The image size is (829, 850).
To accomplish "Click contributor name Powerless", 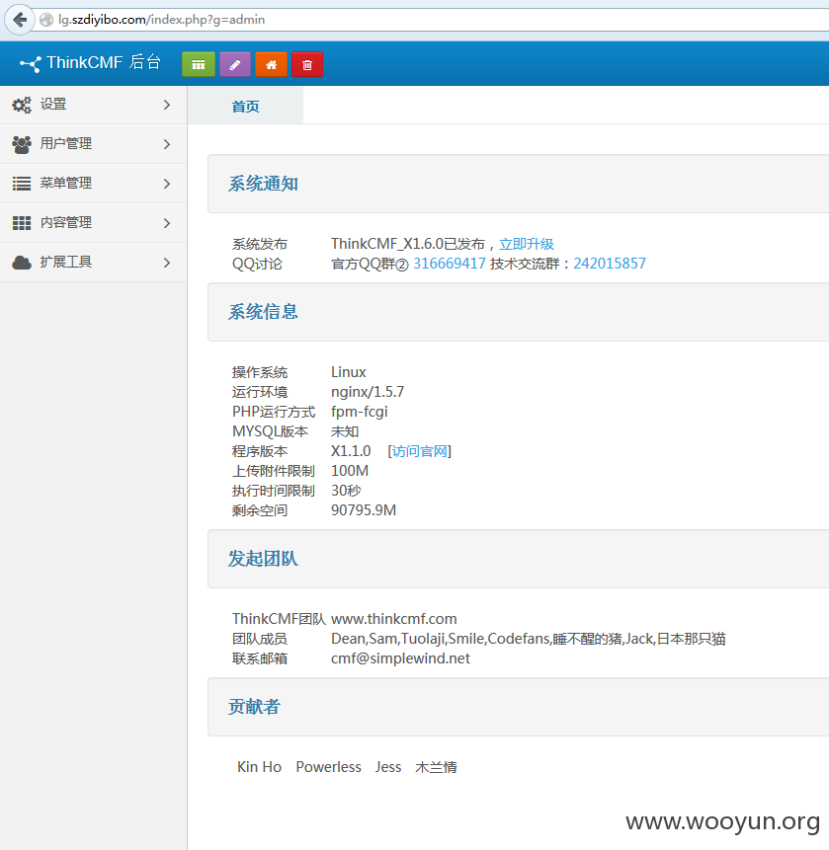I will coord(328,767).
